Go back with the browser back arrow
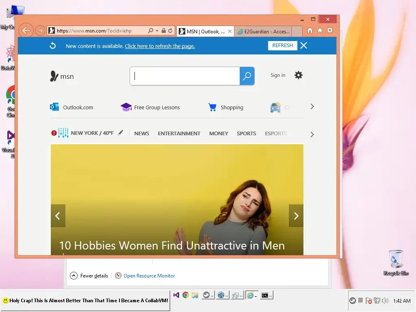 tap(26, 30)
